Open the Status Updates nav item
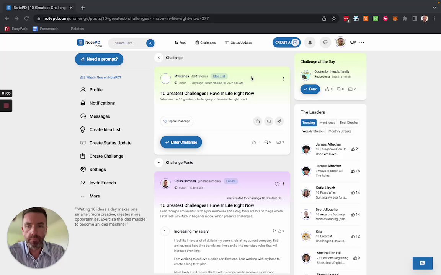This screenshot has height=275, width=441. [238, 43]
